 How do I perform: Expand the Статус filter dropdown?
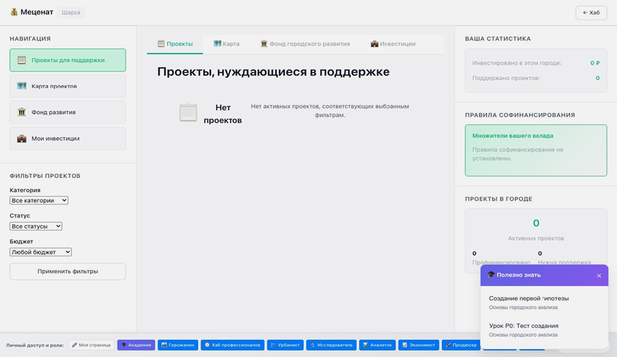pyautogui.click(x=36, y=226)
